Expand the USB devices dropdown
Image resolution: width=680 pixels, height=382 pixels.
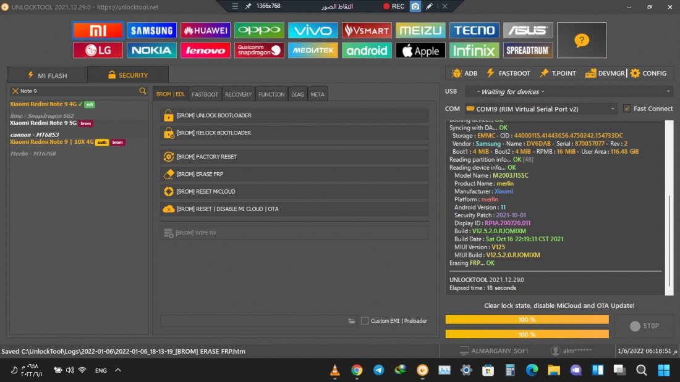coord(668,91)
